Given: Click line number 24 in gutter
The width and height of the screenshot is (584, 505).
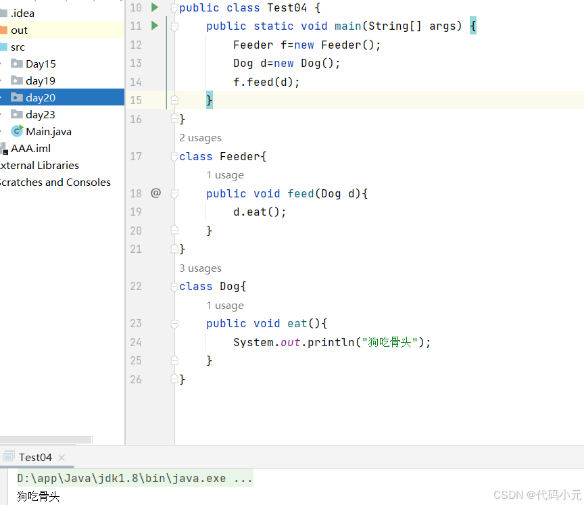Looking at the screenshot, I should point(136,342).
